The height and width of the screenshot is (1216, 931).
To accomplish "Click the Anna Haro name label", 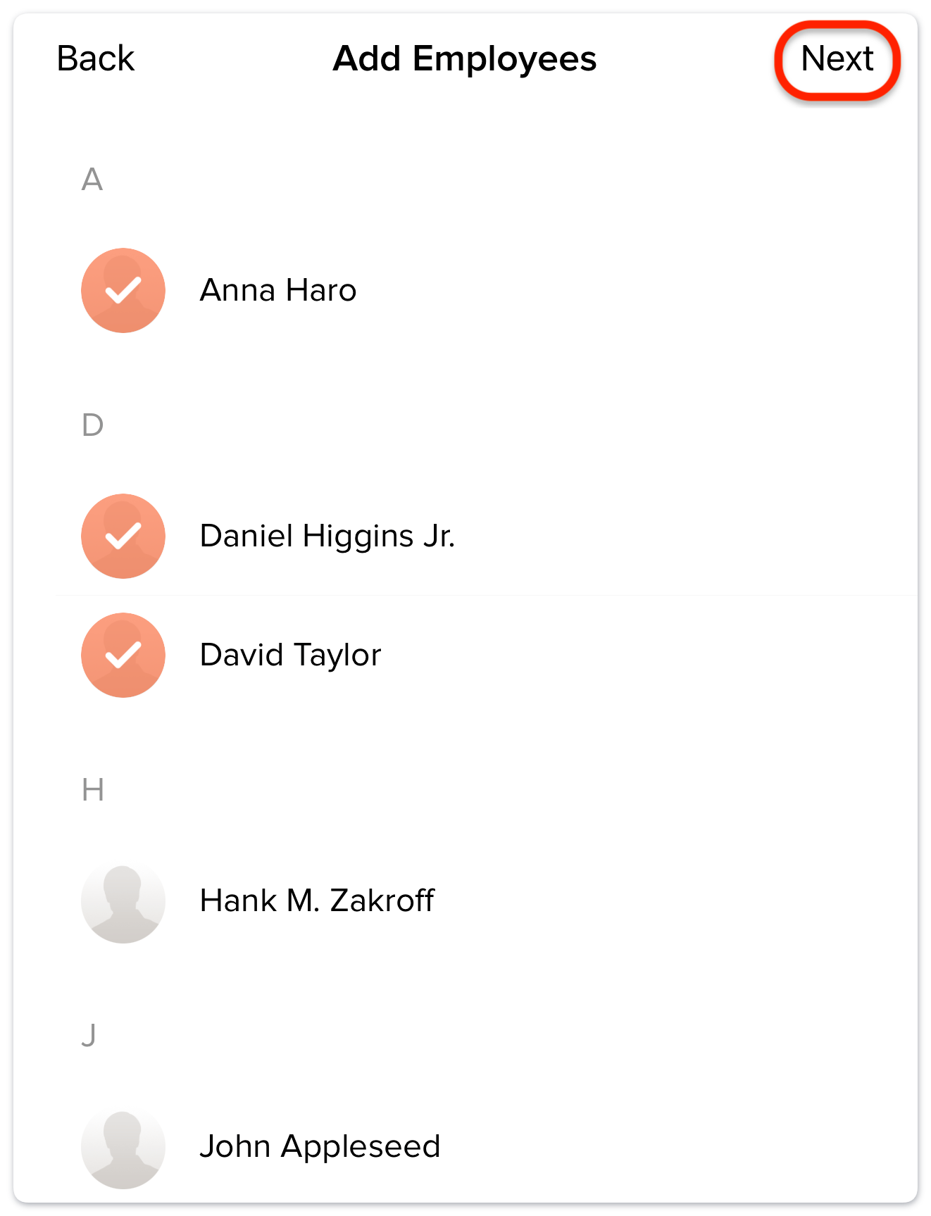I will pos(278,290).
